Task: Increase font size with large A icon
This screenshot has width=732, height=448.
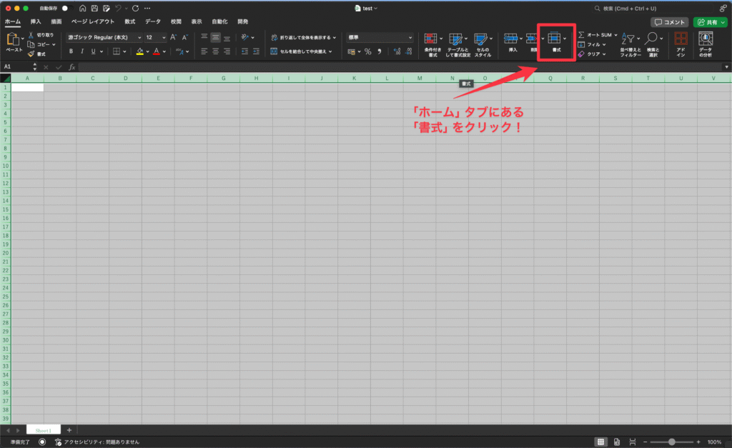Action: [173, 37]
